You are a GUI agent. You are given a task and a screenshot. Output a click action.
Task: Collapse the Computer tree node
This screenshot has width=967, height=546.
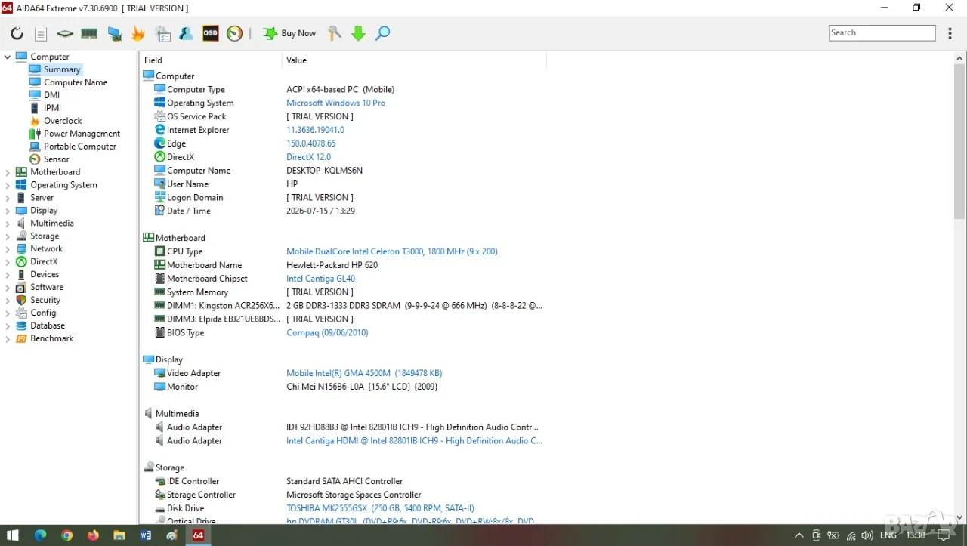8,57
